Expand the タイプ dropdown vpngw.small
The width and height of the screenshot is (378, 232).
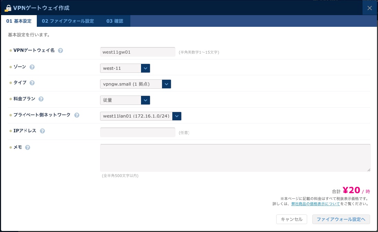coord(135,84)
